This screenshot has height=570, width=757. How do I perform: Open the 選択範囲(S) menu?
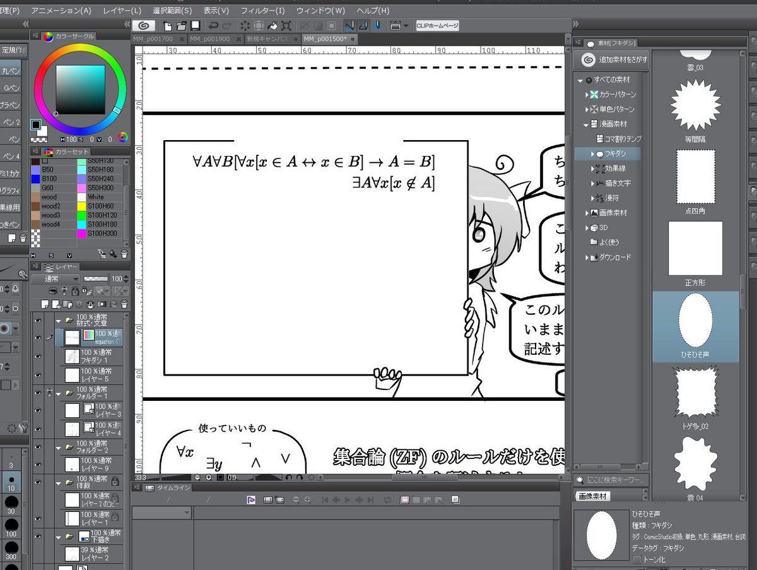tap(172, 11)
